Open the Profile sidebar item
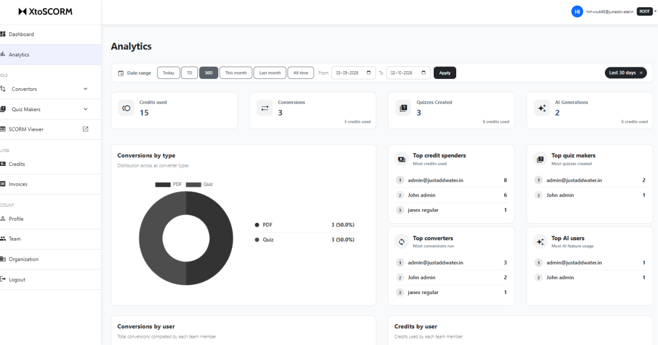This screenshot has height=345, width=658. click(x=50, y=219)
